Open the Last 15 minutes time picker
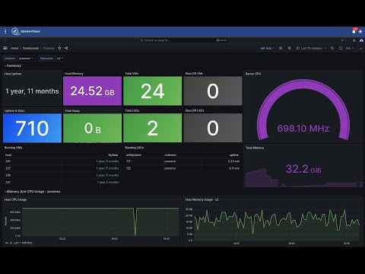 click(x=311, y=48)
